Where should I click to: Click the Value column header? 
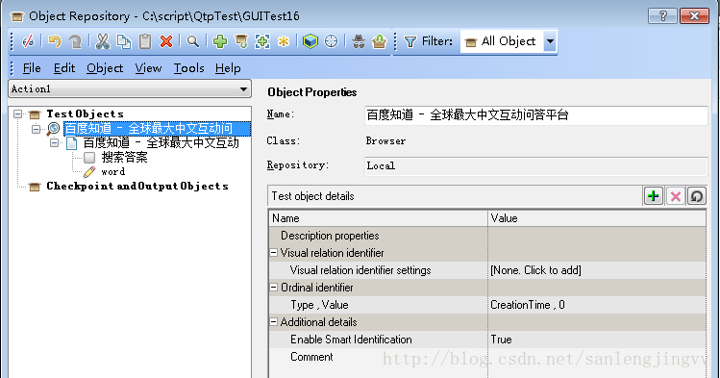click(x=597, y=218)
